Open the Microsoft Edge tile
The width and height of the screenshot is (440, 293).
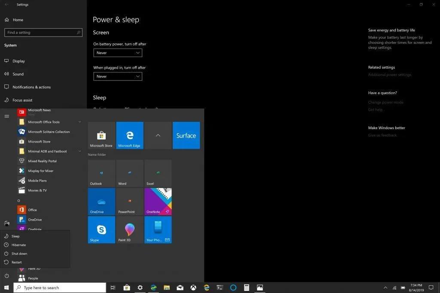(130, 135)
